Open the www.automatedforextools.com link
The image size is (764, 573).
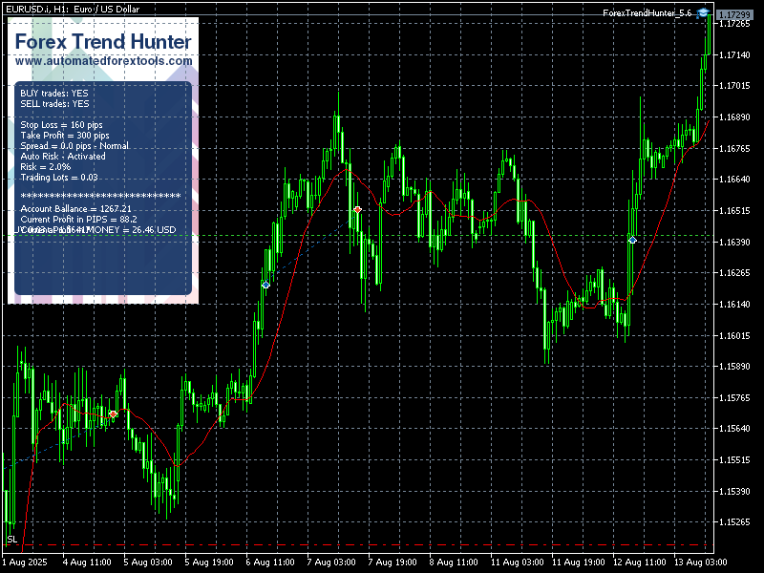pos(103,60)
